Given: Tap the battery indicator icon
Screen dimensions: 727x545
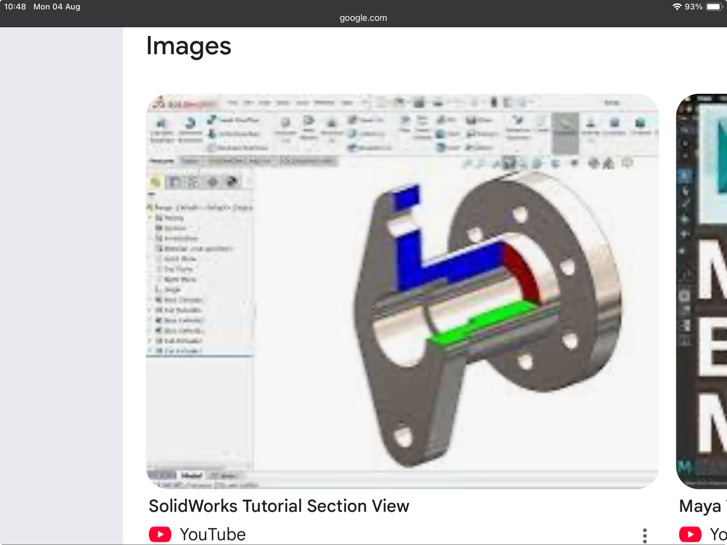Looking at the screenshot, I should (x=715, y=7).
